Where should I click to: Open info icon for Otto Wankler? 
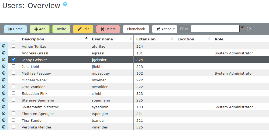(4, 86)
